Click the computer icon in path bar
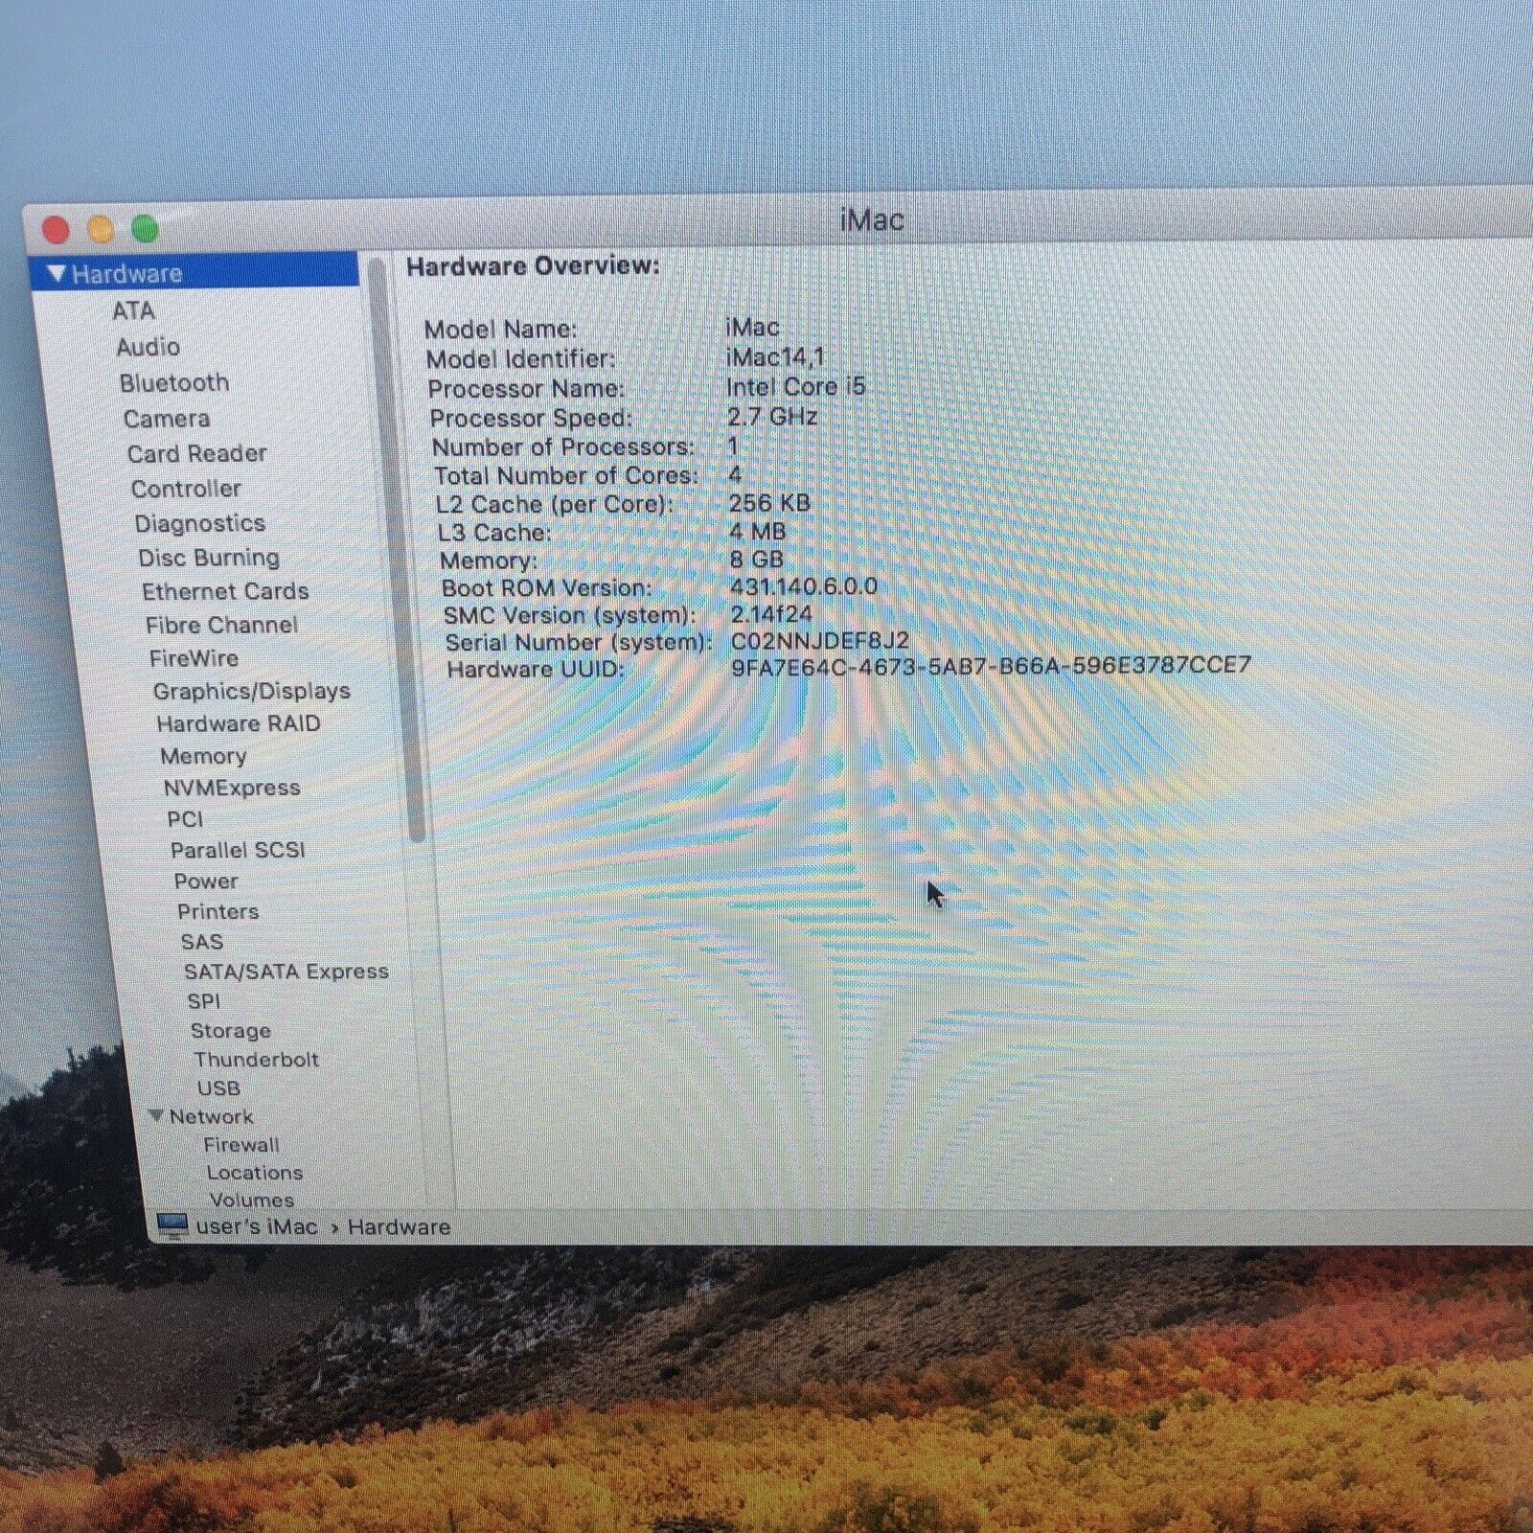 (172, 1226)
